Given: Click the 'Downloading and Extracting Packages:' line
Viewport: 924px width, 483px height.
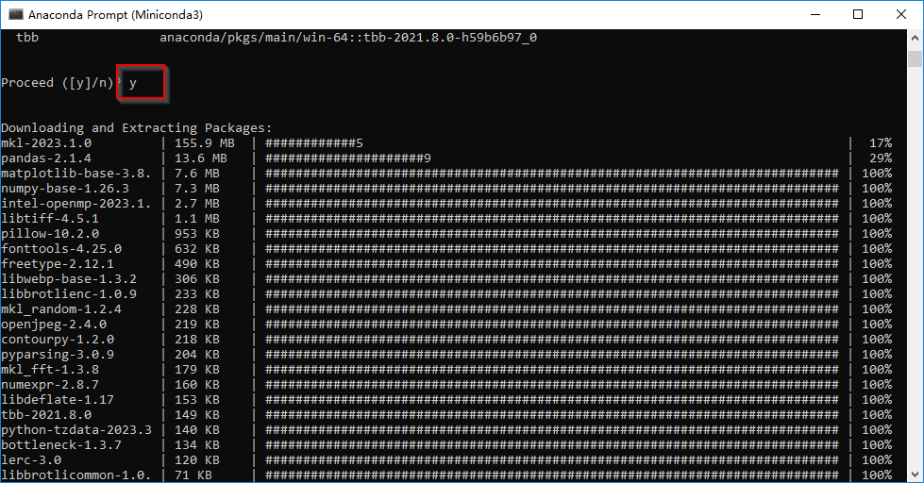Looking at the screenshot, I should coord(136,127).
